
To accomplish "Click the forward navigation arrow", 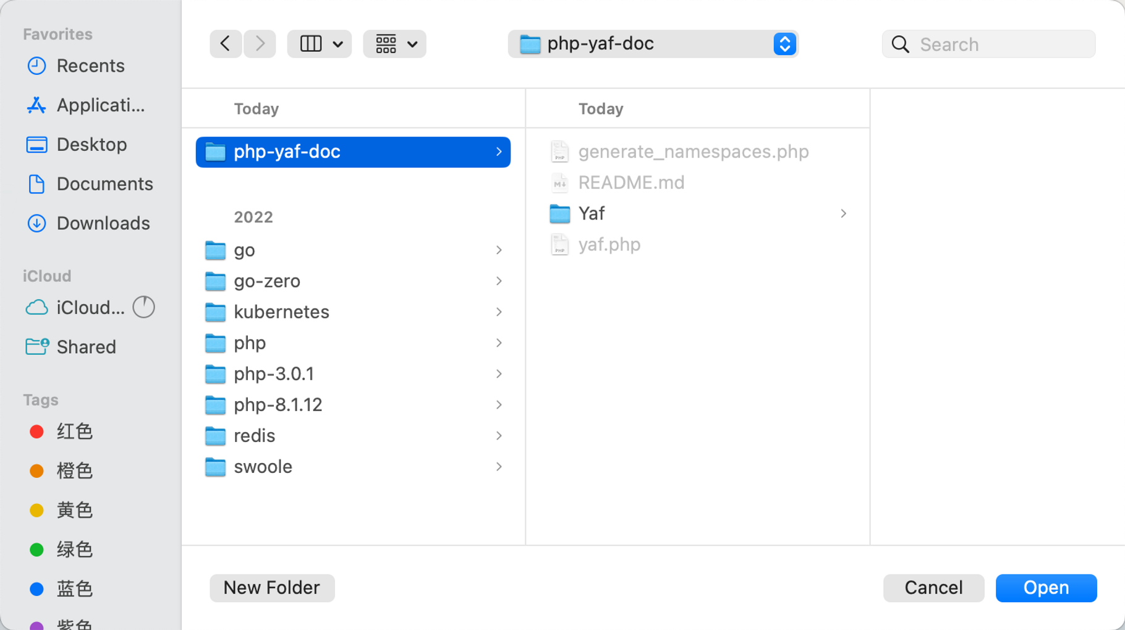I will click(260, 44).
